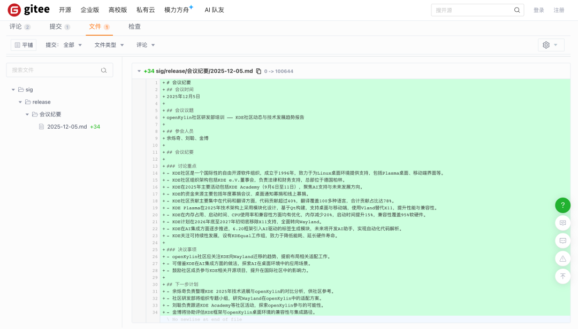Click the search magnifier in the file search box
578x329 pixels.
pyautogui.click(x=103, y=70)
